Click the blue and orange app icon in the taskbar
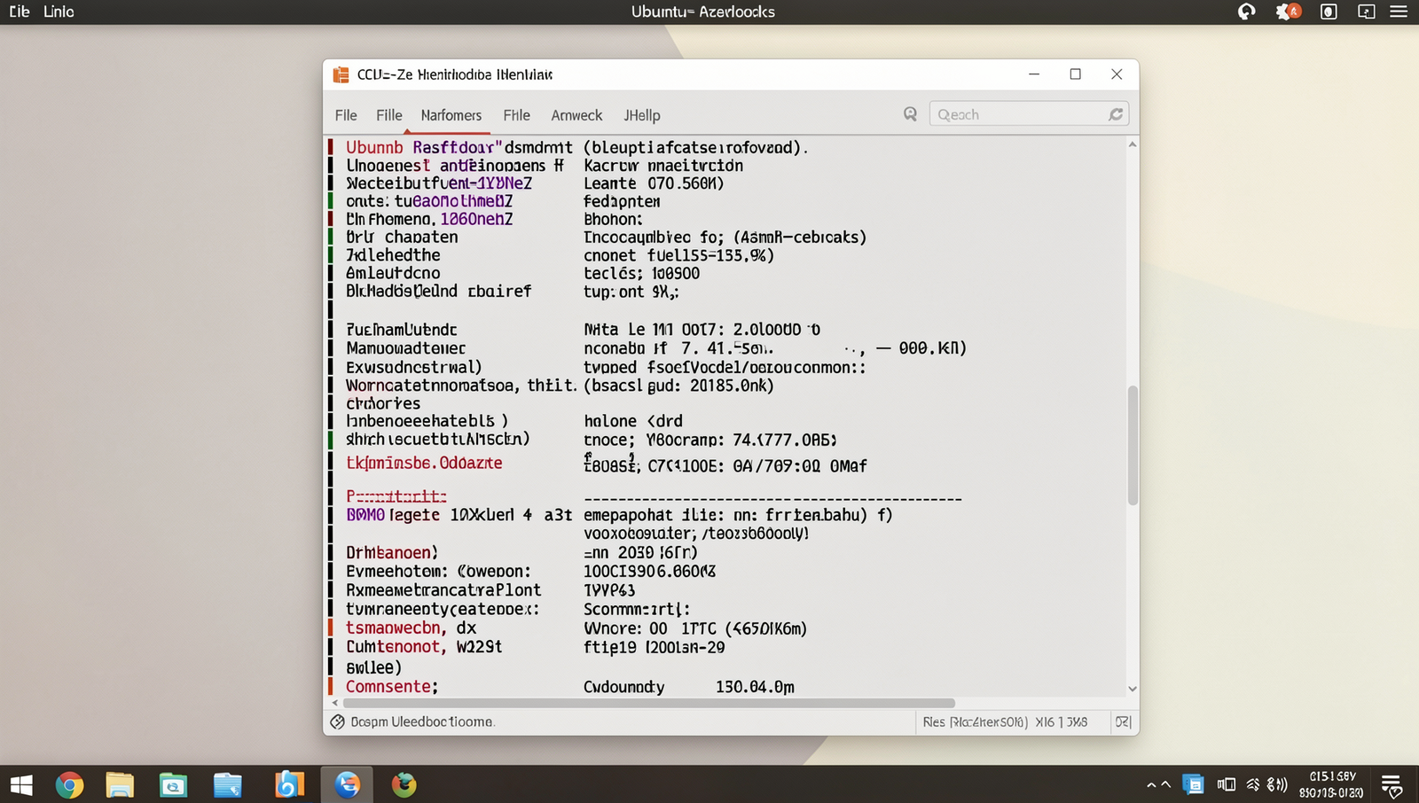1419x803 pixels. [289, 784]
